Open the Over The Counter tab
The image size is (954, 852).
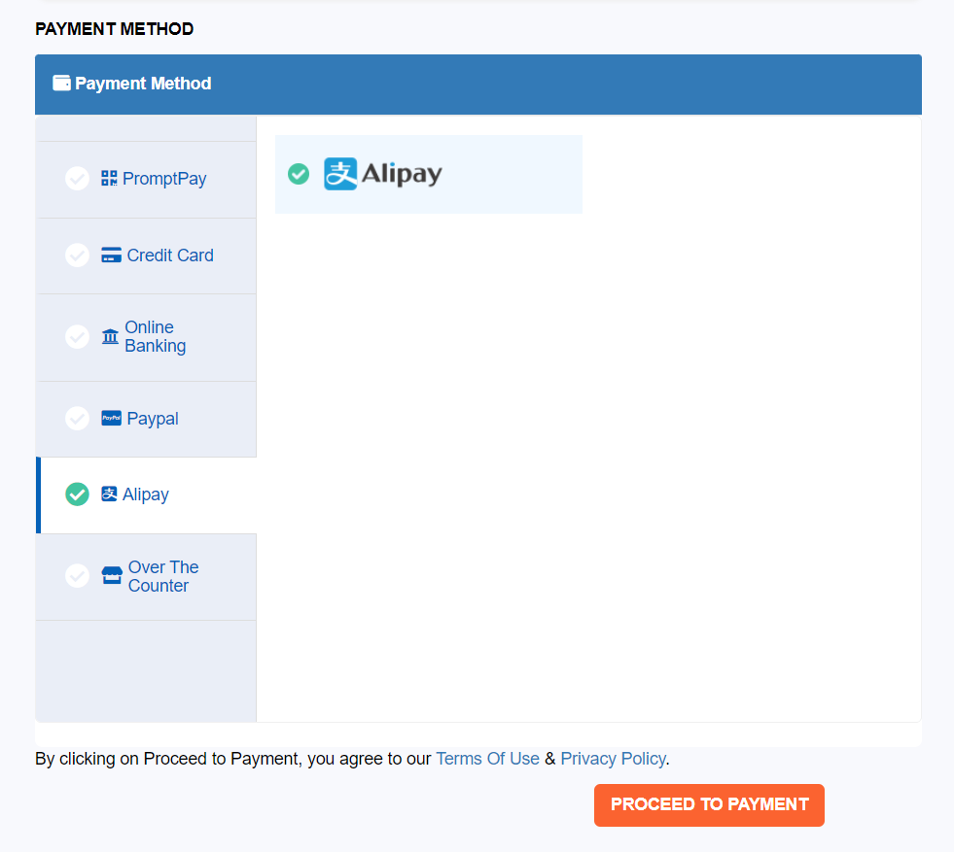(147, 577)
